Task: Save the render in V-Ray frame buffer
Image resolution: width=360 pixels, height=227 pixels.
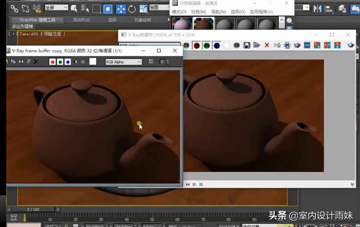Action: coord(247,45)
